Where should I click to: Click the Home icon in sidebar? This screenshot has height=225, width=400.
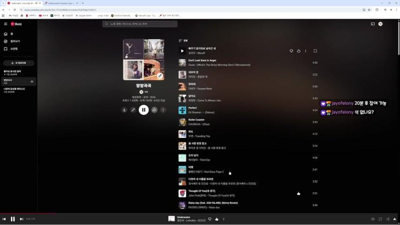pos(6,34)
